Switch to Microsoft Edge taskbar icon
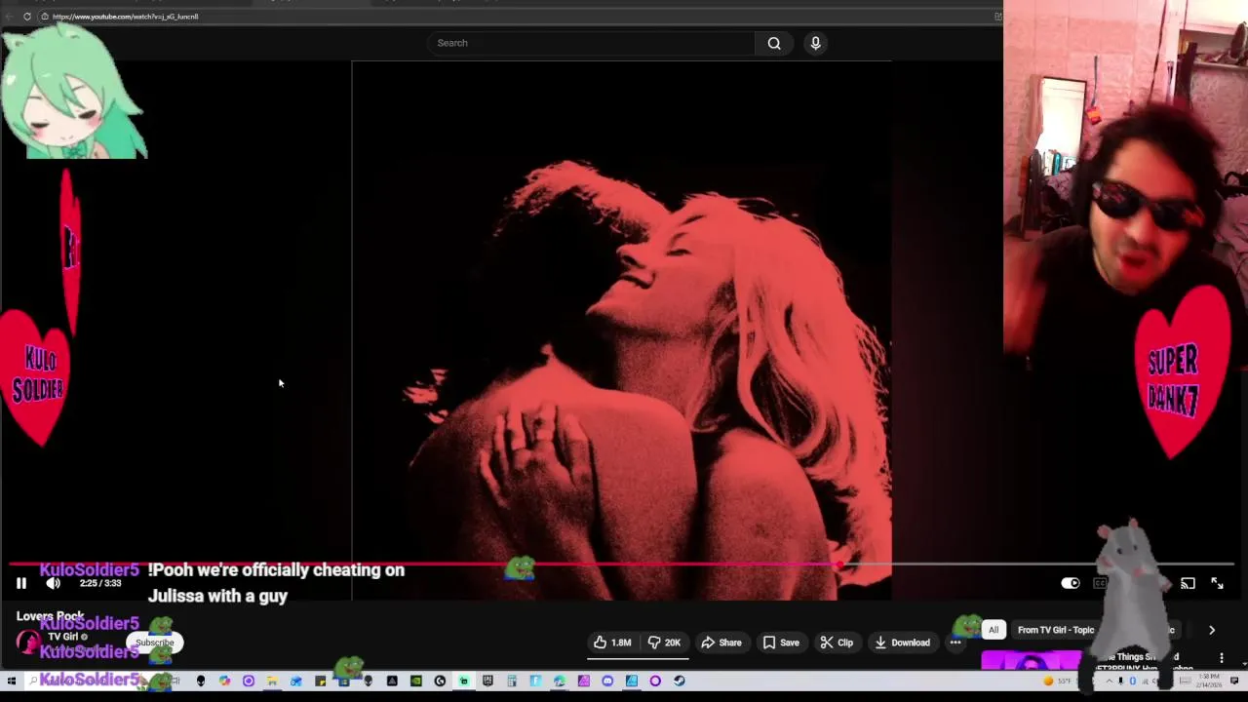This screenshot has width=1248, height=702. [x=560, y=681]
